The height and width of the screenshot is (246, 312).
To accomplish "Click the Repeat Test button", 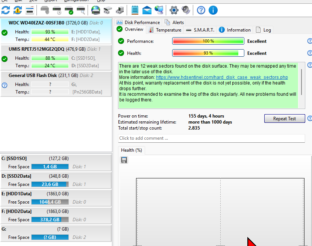I will (285, 119).
